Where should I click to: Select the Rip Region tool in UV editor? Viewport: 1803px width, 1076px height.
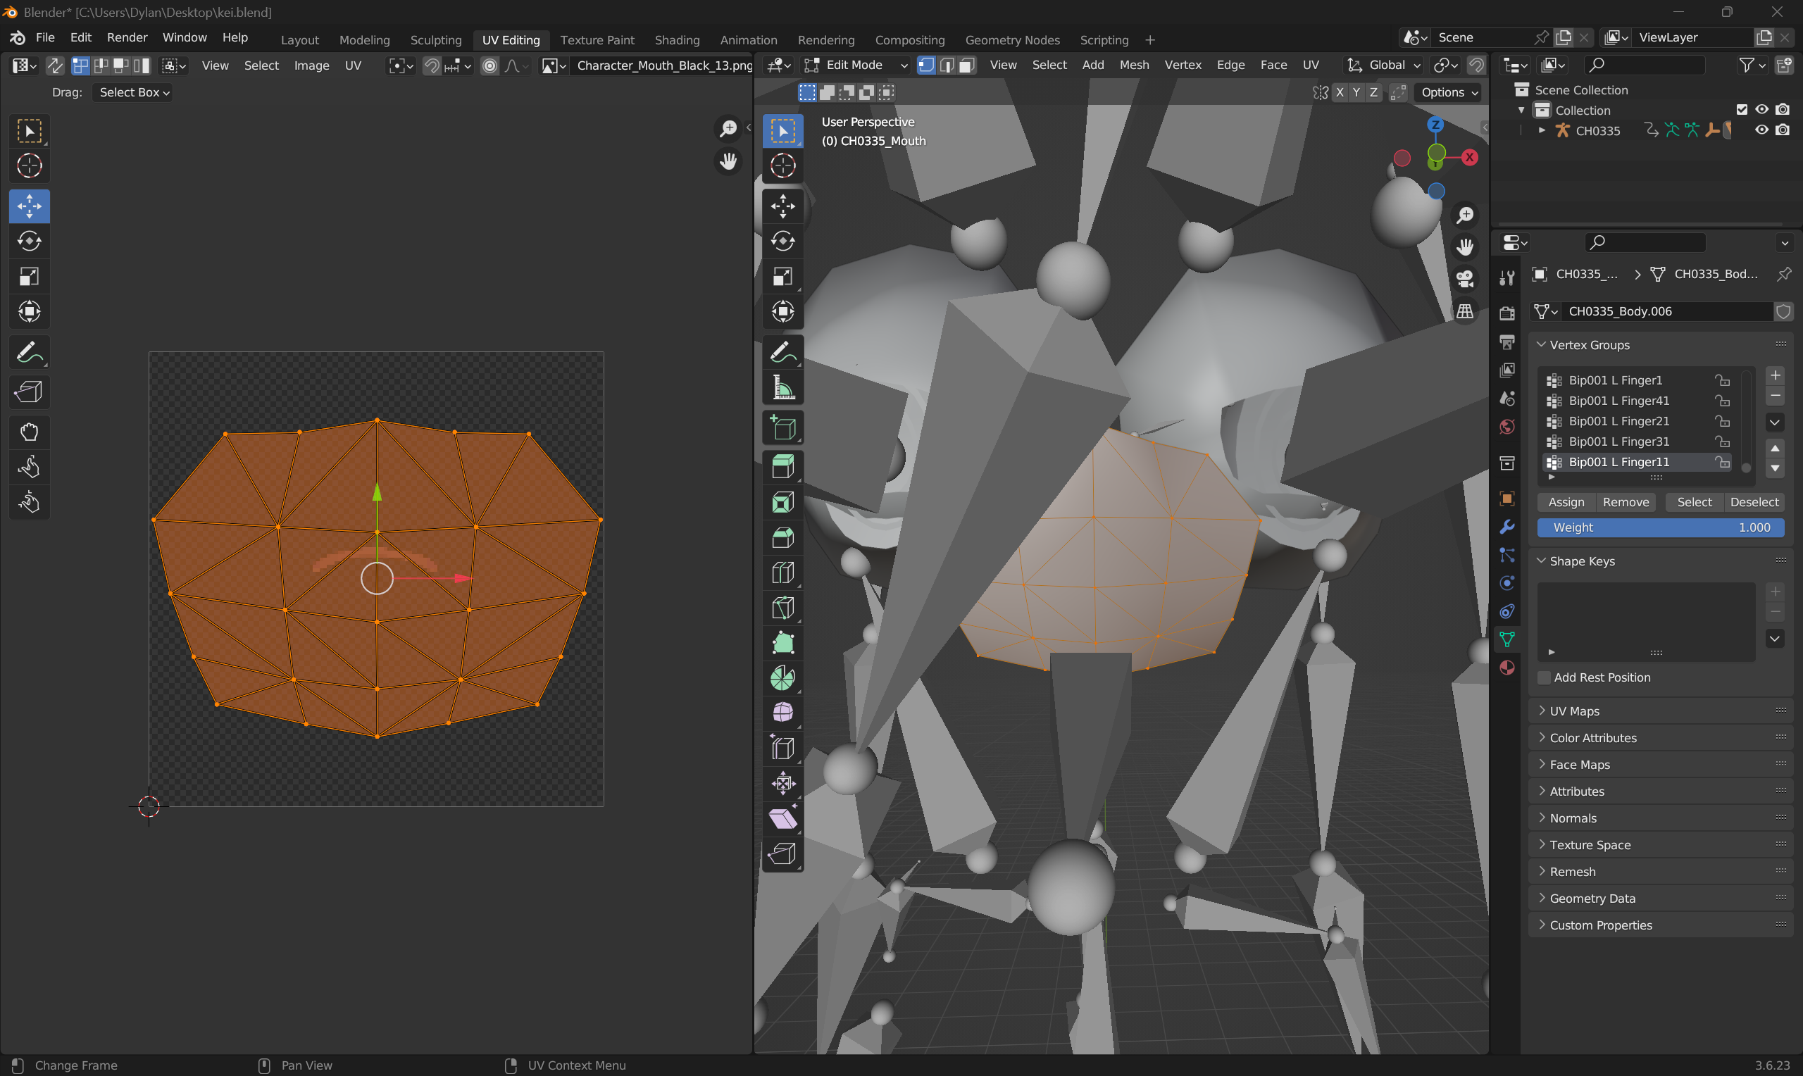point(29,392)
